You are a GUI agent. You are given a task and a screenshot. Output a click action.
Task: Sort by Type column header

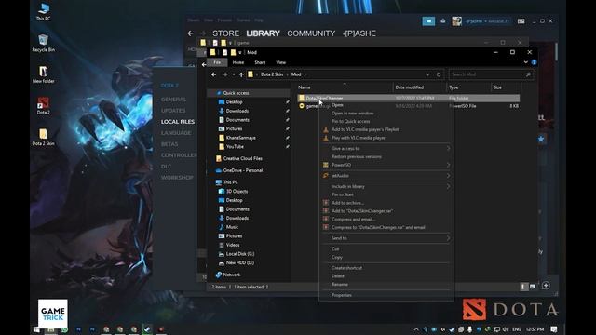point(454,87)
